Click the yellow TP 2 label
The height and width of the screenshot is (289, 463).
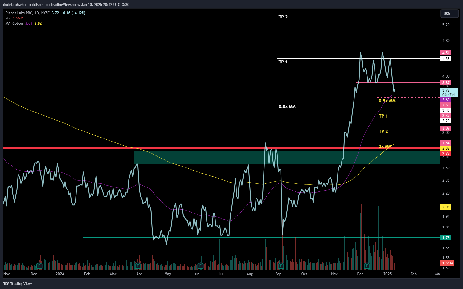click(383, 131)
